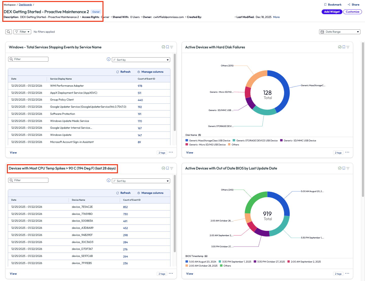The height and width of the screenshot is (281, 365).
Task: Click green check status icon on BIOS widget
Action: 340,168
